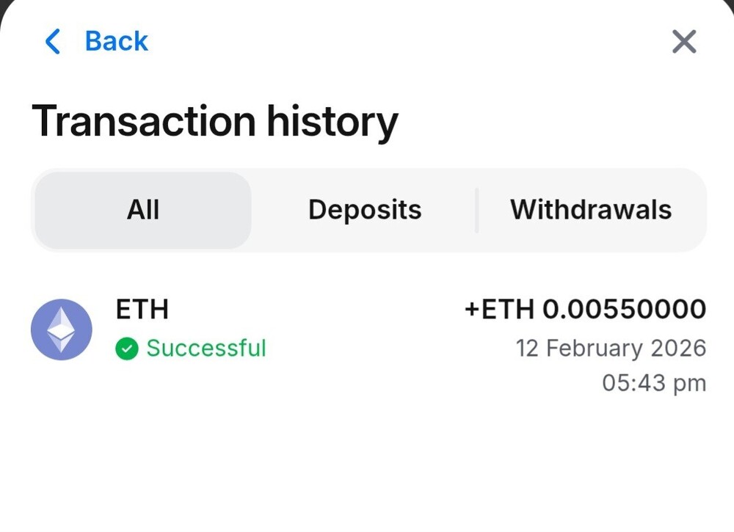This screenshot has height=532, width=734.
Task: Switch to the Withdrawals tab
Action: point(591,210)
